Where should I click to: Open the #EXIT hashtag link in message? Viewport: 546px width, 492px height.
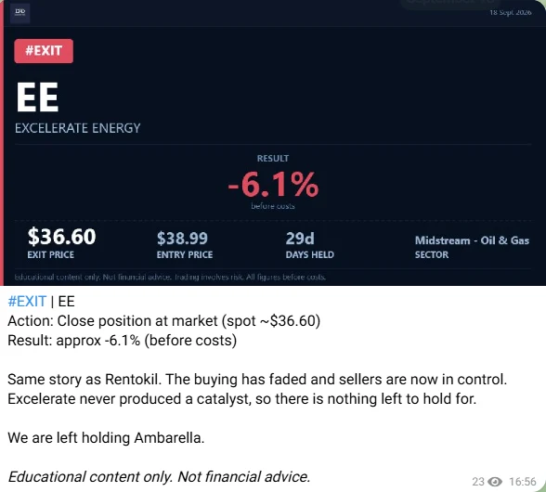coord(27,301)
